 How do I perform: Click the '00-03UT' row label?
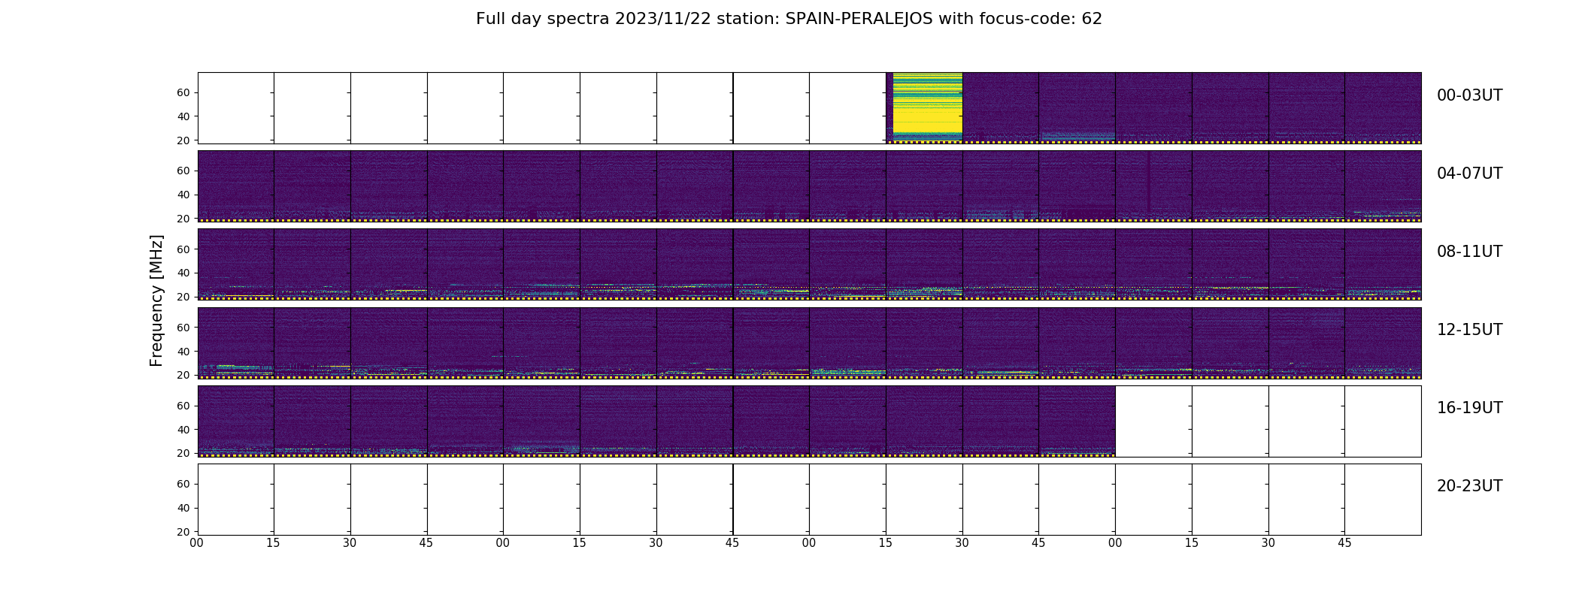pos(1469,95)
